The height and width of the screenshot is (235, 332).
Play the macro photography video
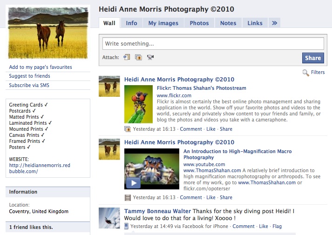coord(133,183)
